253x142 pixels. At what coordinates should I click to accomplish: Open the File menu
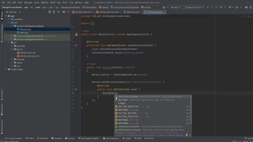pyautogui.click(x=9, y=3)
